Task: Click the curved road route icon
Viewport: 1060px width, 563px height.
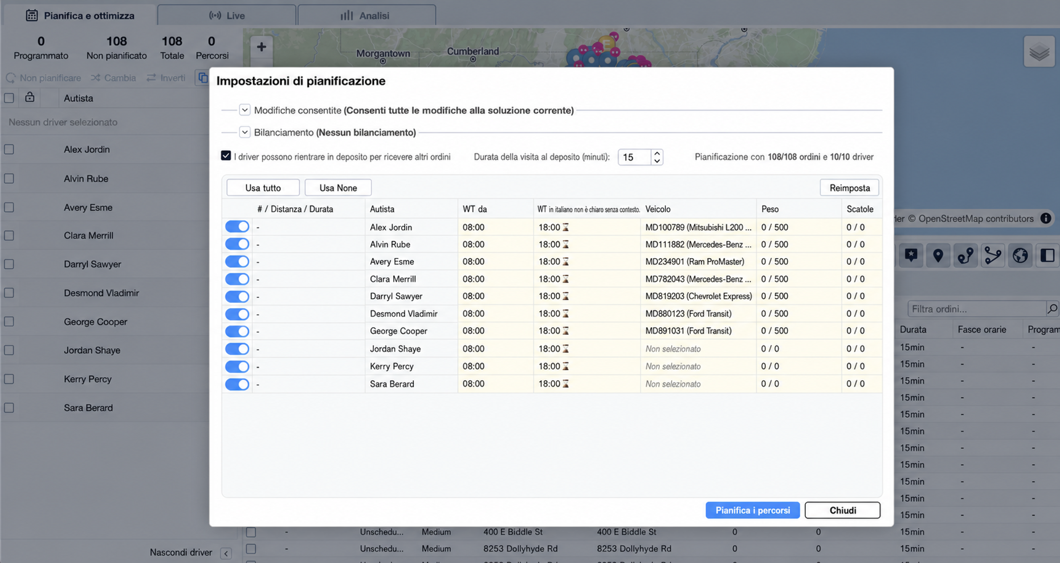Action: pyautogui.click(x=965, y=255)
